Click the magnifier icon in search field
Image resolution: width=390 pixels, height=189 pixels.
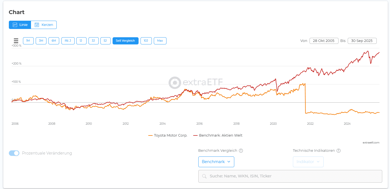pyautogui.click(x=204, y=176)
